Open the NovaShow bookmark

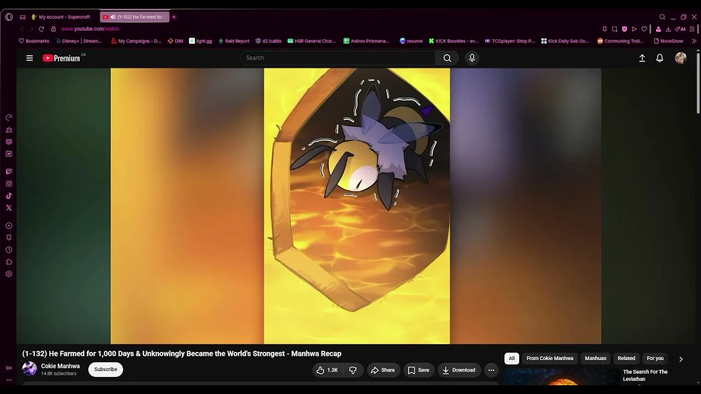[x=668, y=41]
